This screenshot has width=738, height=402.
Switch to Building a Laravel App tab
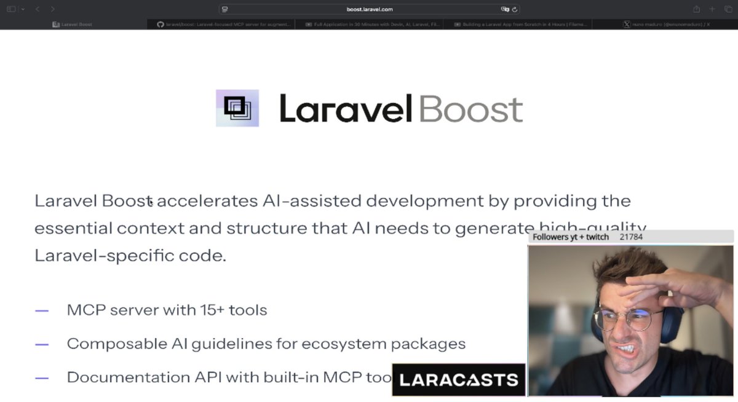pyautogui.click(x=517, y=25)
